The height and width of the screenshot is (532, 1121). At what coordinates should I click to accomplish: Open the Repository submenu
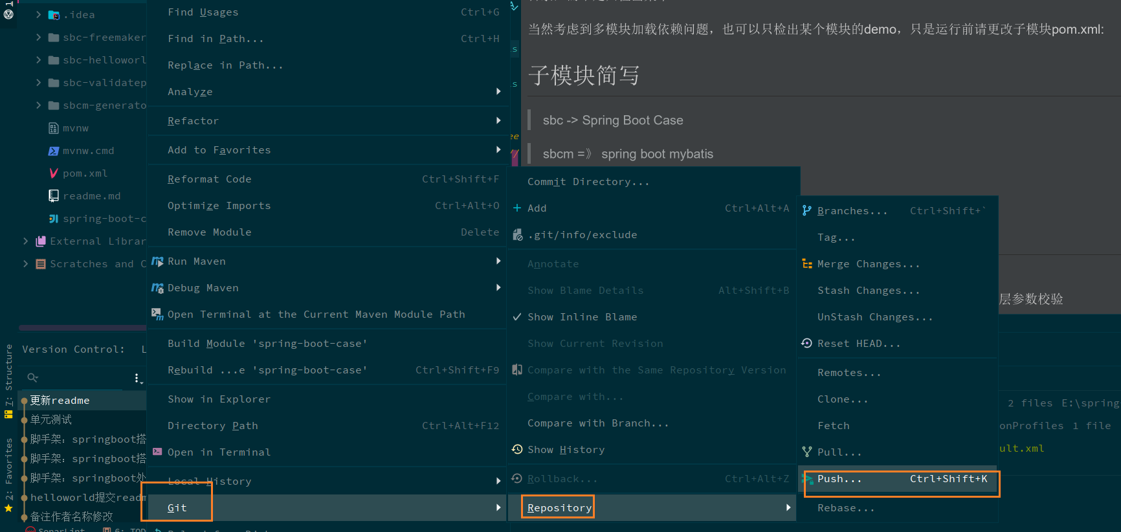(652, 508)
